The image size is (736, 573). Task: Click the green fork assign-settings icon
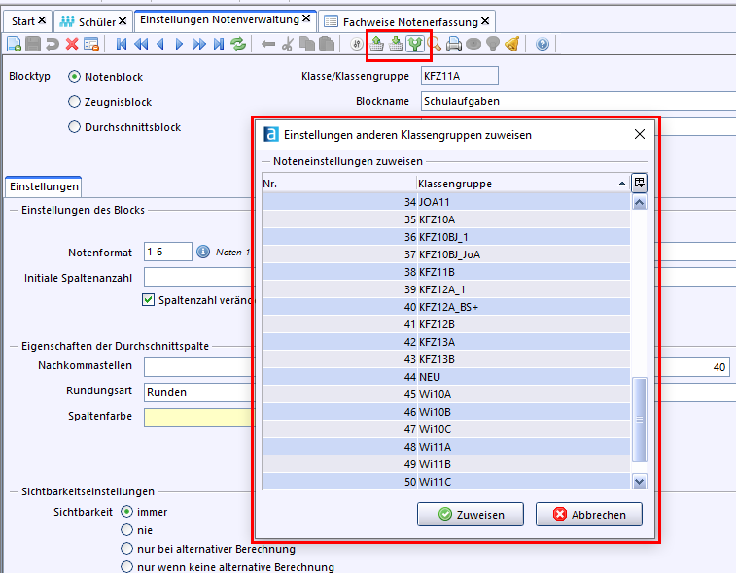(415, 44)
